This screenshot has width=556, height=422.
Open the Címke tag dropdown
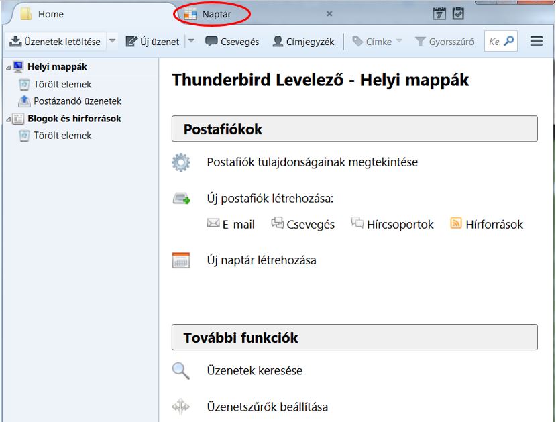tap(377, 42)
